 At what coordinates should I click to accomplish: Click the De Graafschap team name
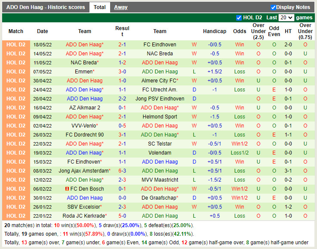pyautogui.click(x=159, y=198)
